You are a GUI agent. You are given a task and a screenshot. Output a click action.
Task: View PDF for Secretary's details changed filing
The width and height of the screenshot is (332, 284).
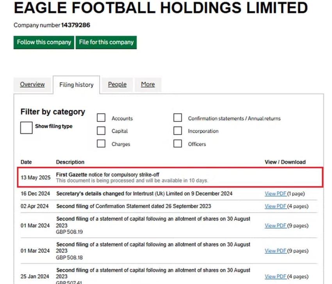(x=275, y=194)
